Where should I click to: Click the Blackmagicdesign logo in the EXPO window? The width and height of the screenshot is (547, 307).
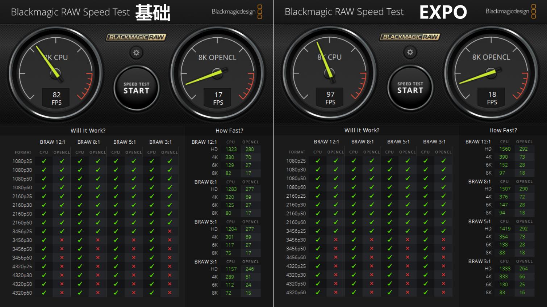[511, 11]
